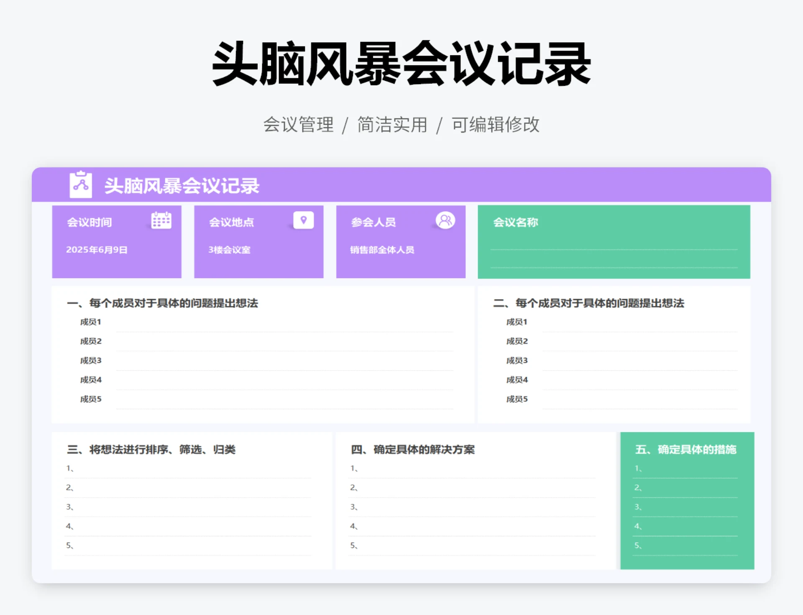
Task: Select the purple 会议时间 card
Action: coord(117,242)
